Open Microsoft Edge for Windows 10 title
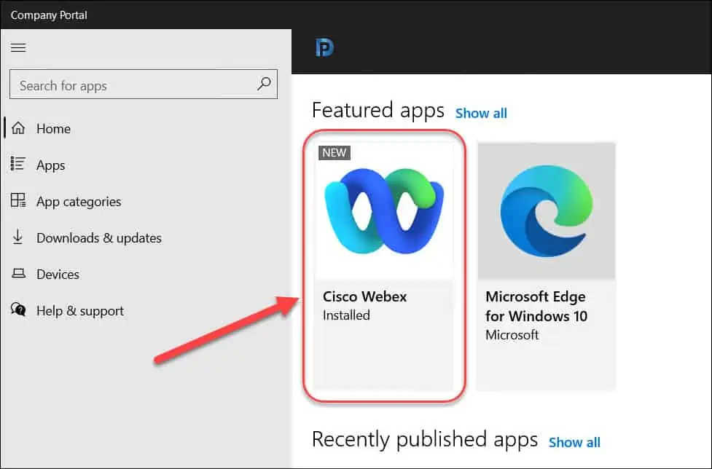 [x=536, y=306]
